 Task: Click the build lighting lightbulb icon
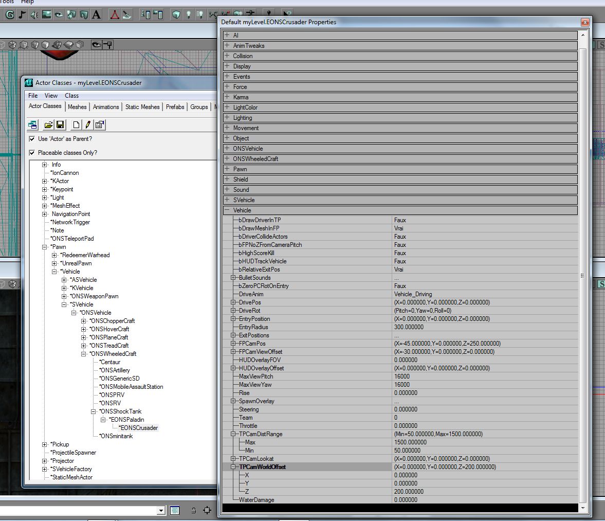tap(189, 15)
